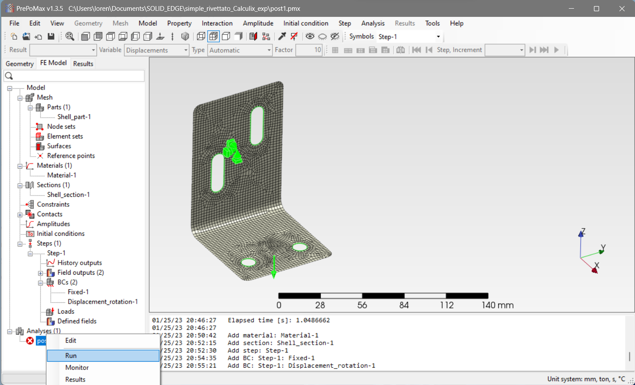Select the isometric view cube icon
This screenshot has height=385, width=635.
(x=185, y=37)
